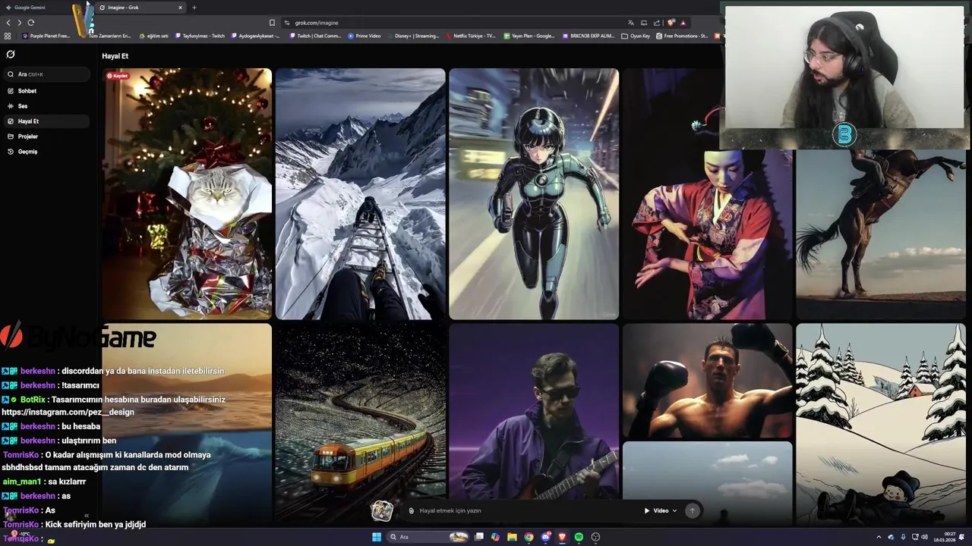This screenshot has width=972, height=546.
Task: Click the translate page icon
Action: (x=631, y=23)
